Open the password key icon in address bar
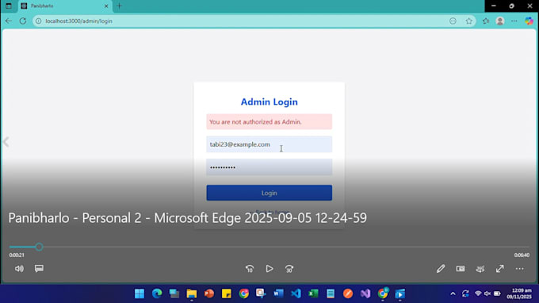539x303 pixels. [x=453, y=21]
